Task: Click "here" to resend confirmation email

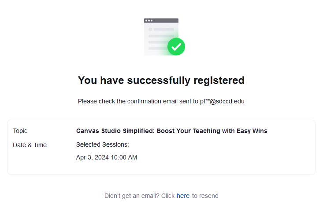Action: coord(183,196)
